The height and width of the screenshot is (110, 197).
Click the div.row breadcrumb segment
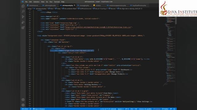[x=112, y=9]
